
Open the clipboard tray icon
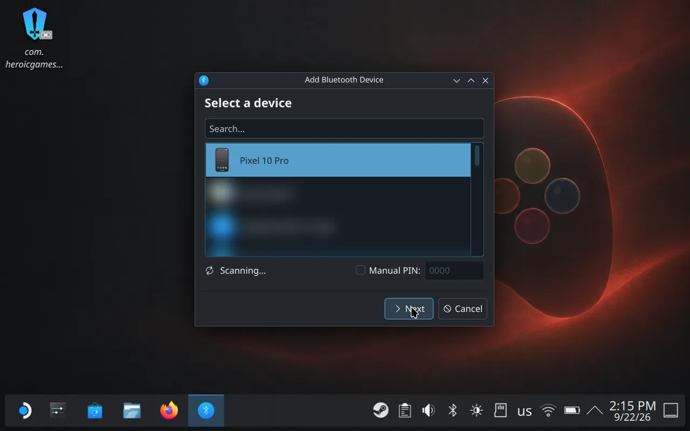click(x=405, y=411)
